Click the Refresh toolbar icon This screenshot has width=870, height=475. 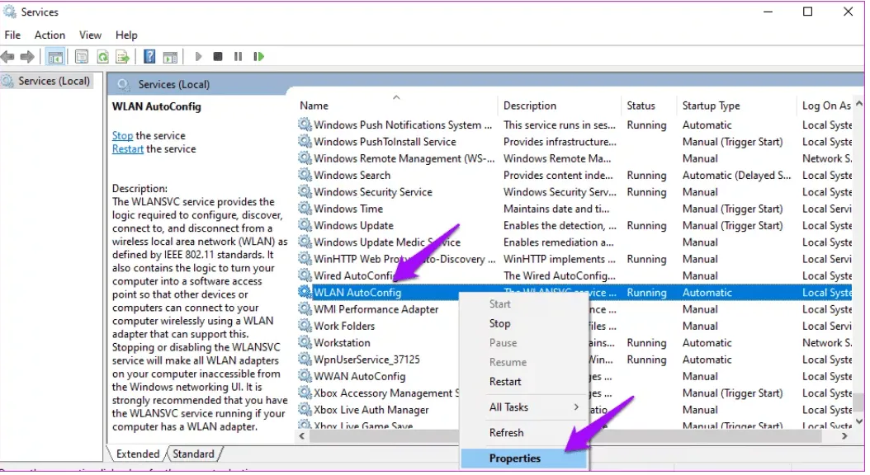102,57
